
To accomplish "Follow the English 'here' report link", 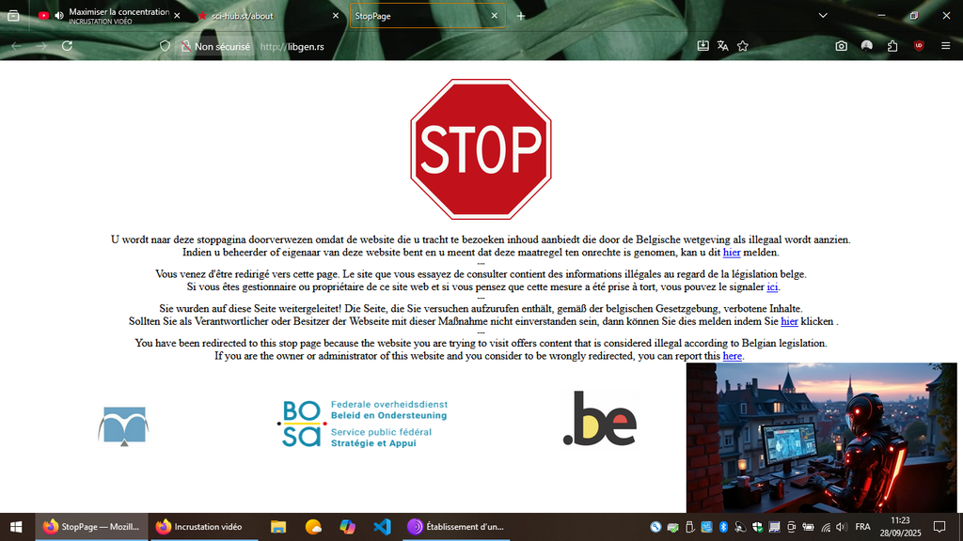I will pyautogui.click(x=732, y=356).
